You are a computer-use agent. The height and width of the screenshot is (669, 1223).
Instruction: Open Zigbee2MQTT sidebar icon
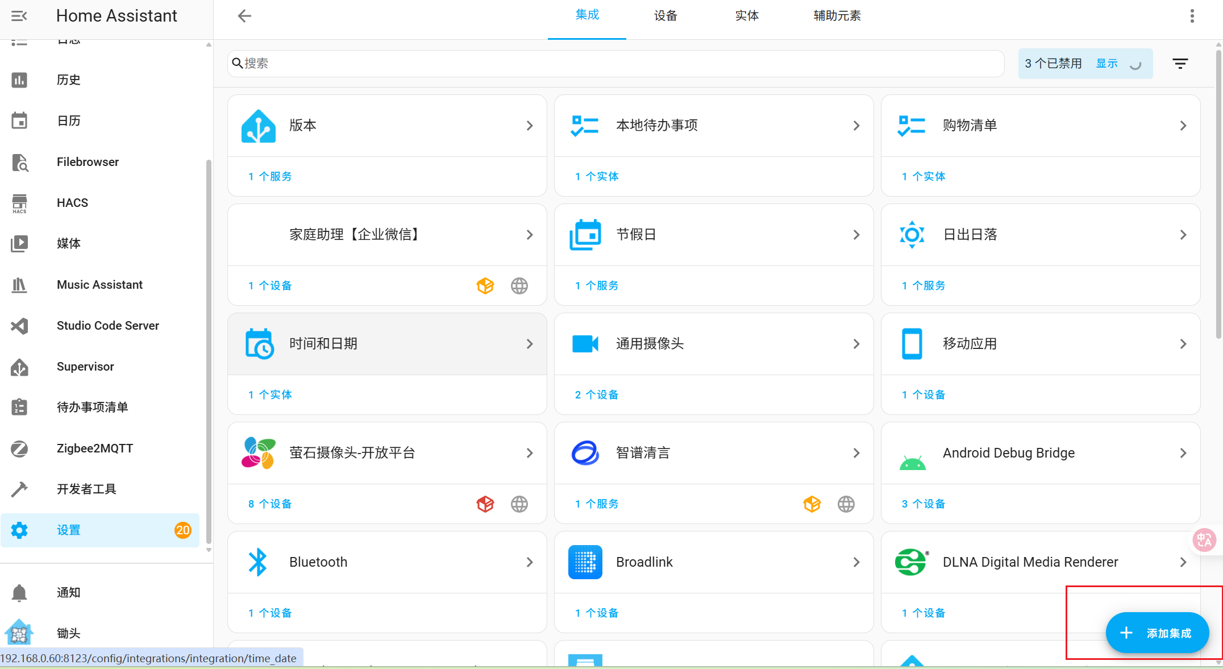coord(19,448)
